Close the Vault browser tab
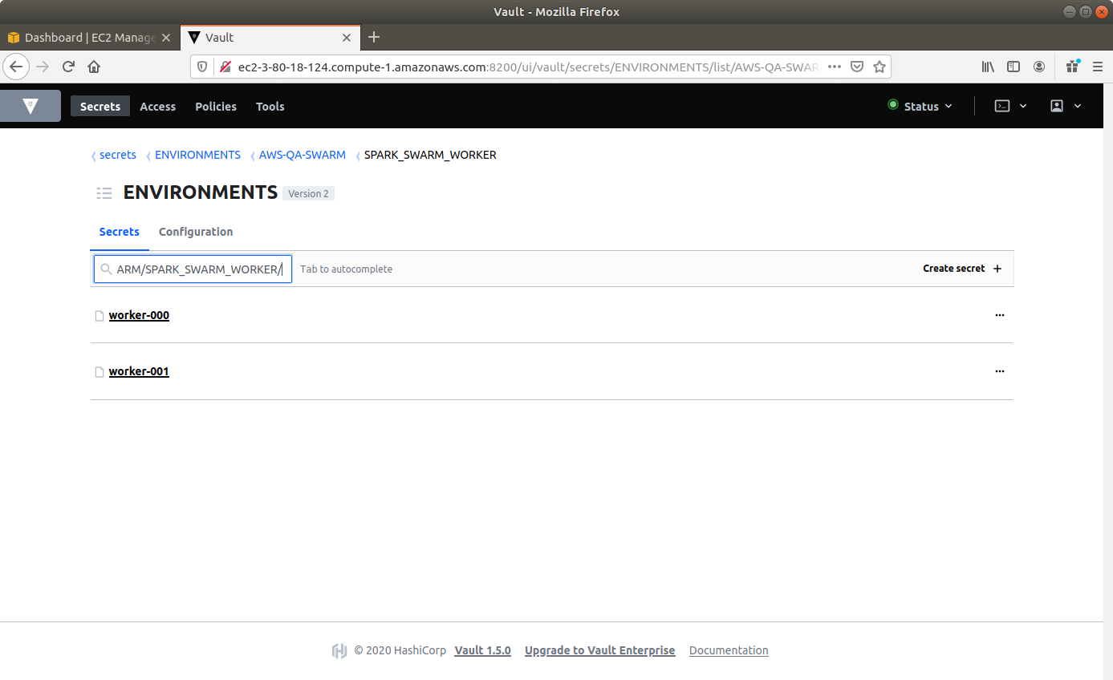 coord(347,38)
